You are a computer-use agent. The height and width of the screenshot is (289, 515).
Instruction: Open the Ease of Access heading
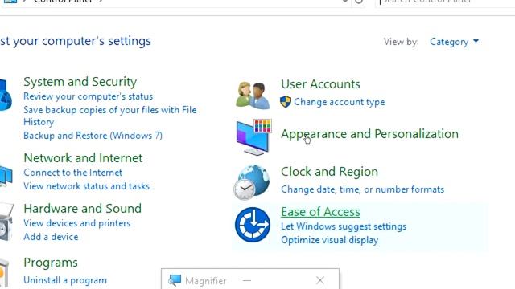click(320, 212)
